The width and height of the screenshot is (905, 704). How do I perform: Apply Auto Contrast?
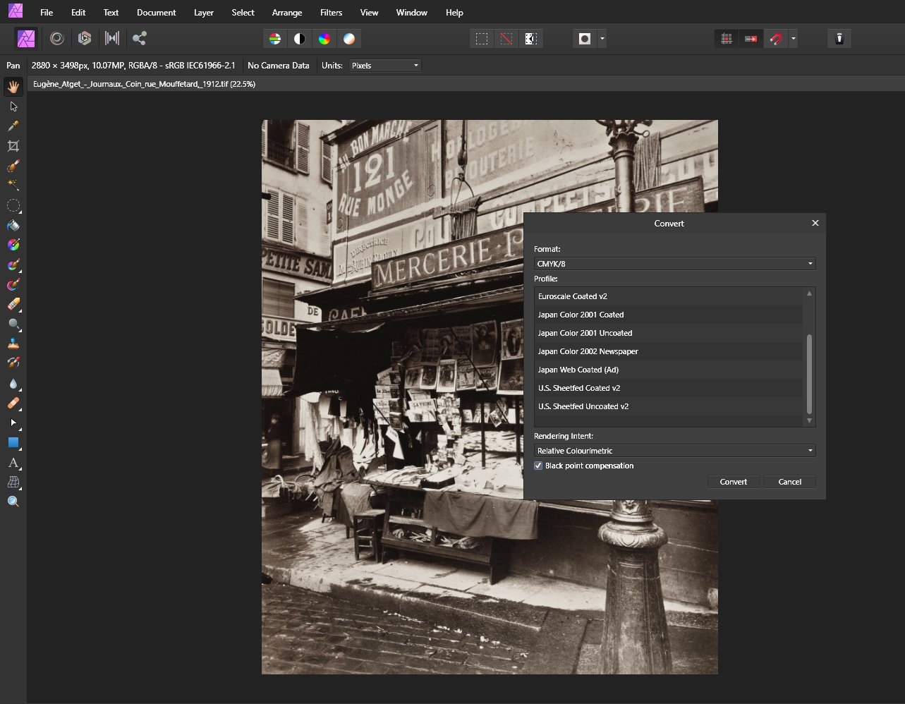point(300,39)
